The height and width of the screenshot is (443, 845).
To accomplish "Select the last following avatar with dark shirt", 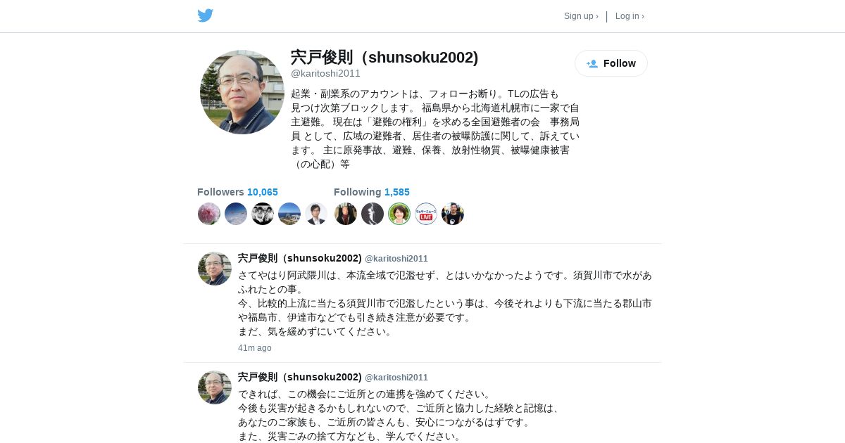I will (x=453, y=214).
